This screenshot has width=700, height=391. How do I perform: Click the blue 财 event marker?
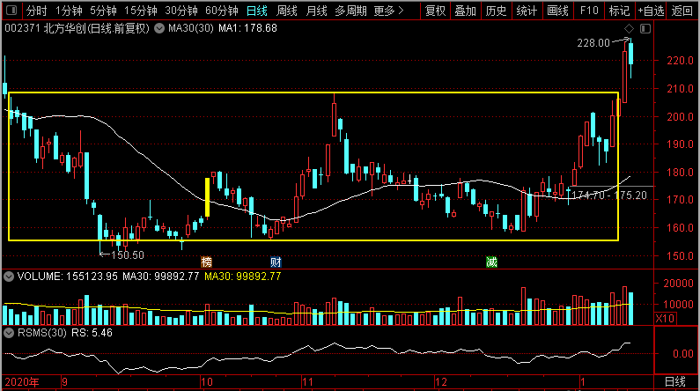pyautogui.click(x=276, y=262)
